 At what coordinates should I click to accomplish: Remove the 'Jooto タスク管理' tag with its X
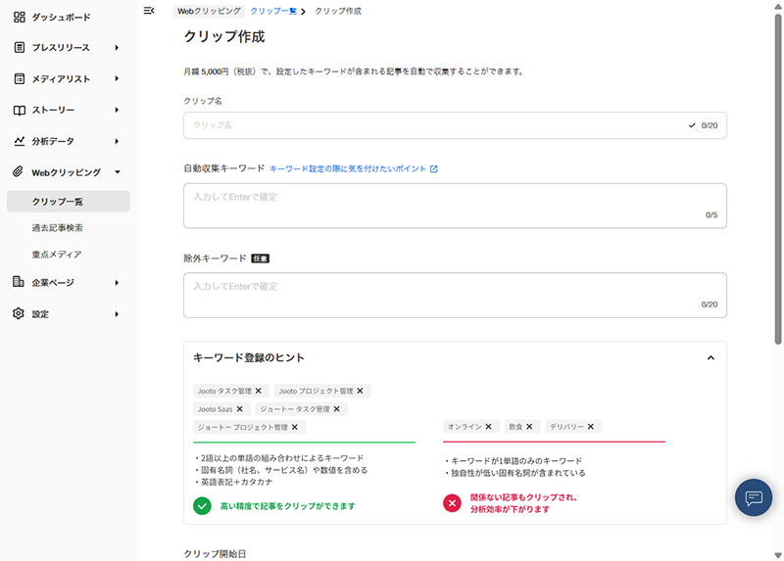coord(259,391)
